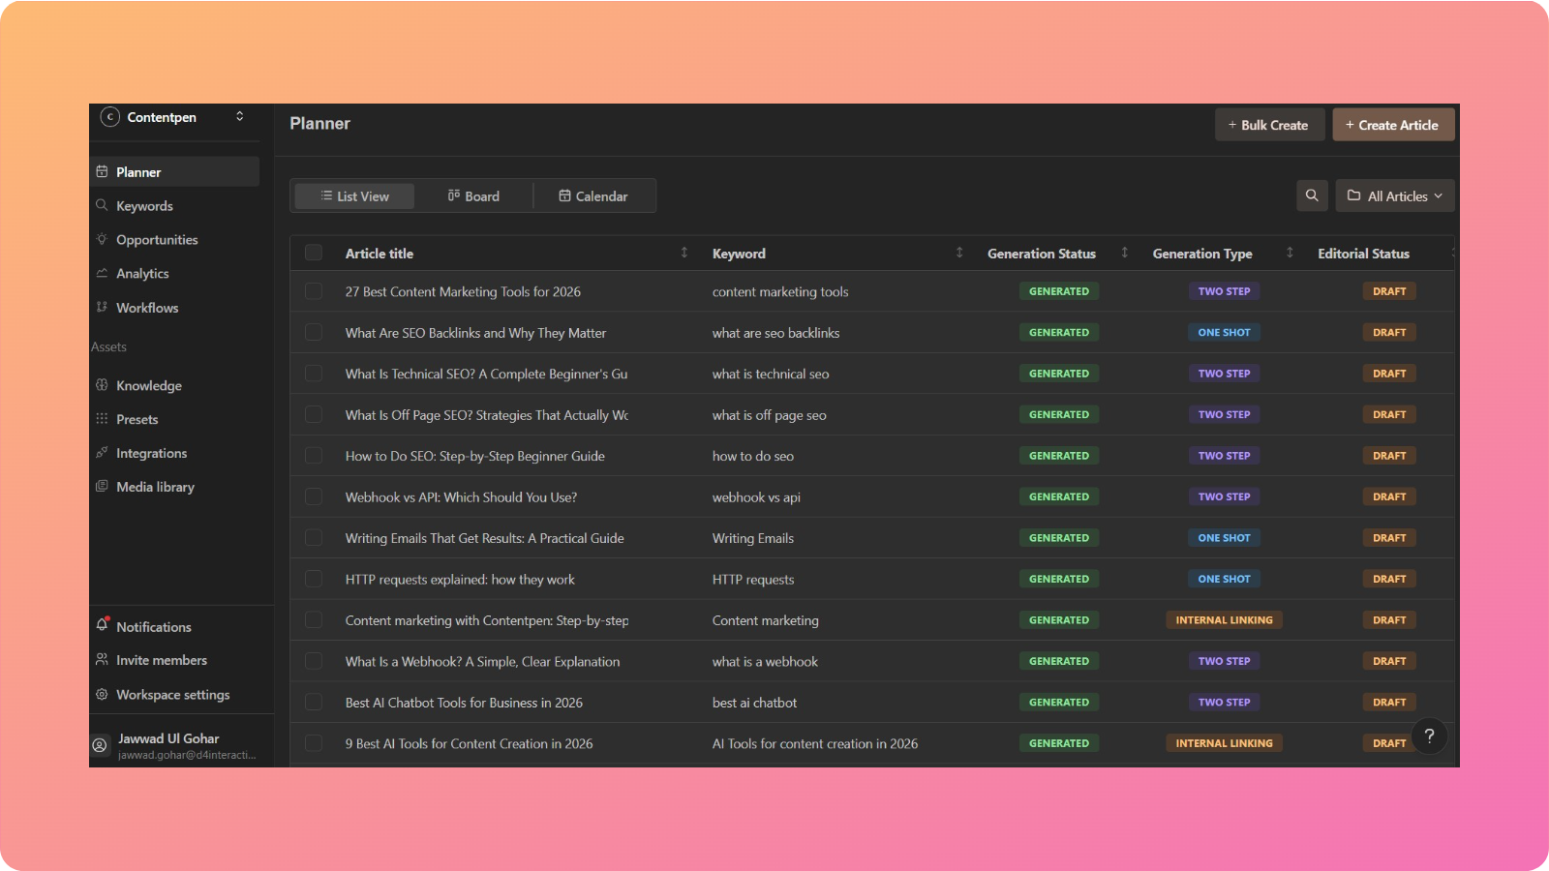The width and height of the screenshot is (1549, 871).
Task: Click the search magnifier icon above the table
Action: pos(1312,195)
